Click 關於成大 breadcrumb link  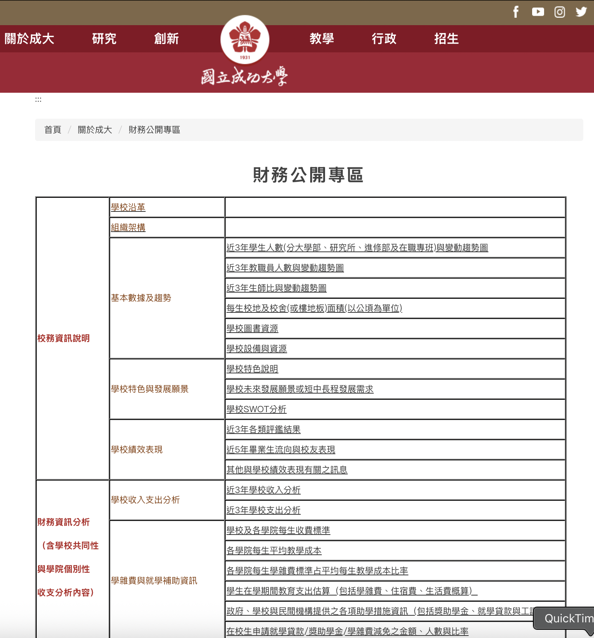pos(95,130)
